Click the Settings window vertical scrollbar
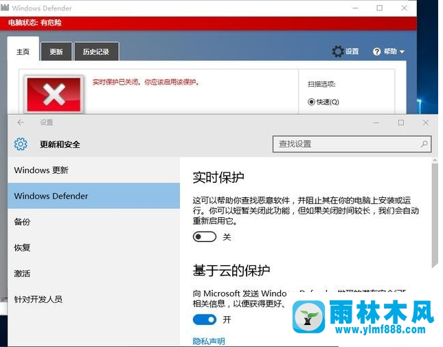The image size is (443, 347). 435,216
